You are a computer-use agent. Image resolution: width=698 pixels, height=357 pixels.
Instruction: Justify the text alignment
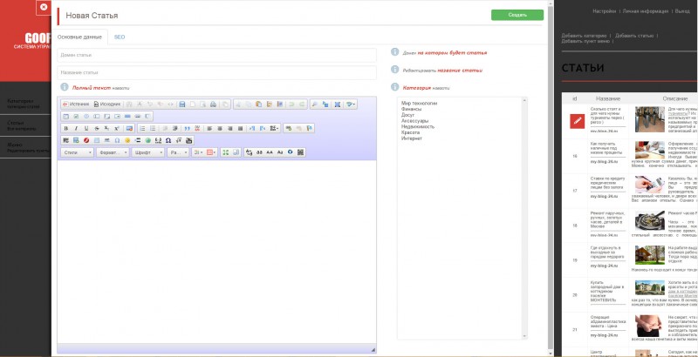click(x=241, y=128)
